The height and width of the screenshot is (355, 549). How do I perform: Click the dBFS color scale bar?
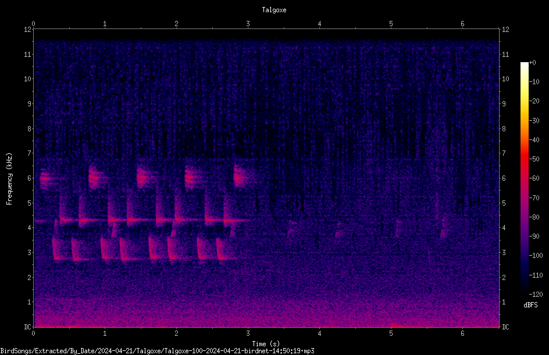pyautogui.click(x=524, y=178)
